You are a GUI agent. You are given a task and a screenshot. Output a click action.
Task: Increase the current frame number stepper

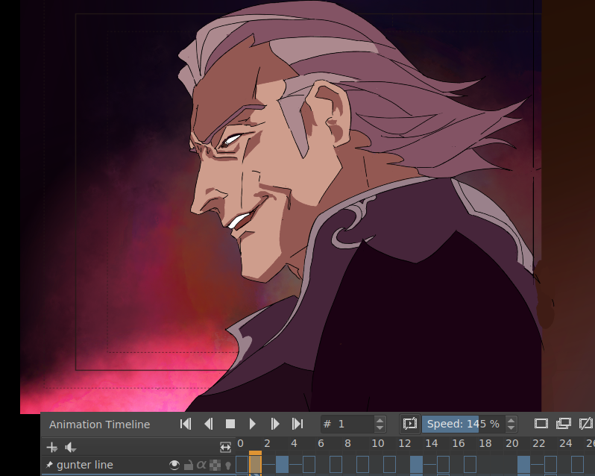[380, 420]
